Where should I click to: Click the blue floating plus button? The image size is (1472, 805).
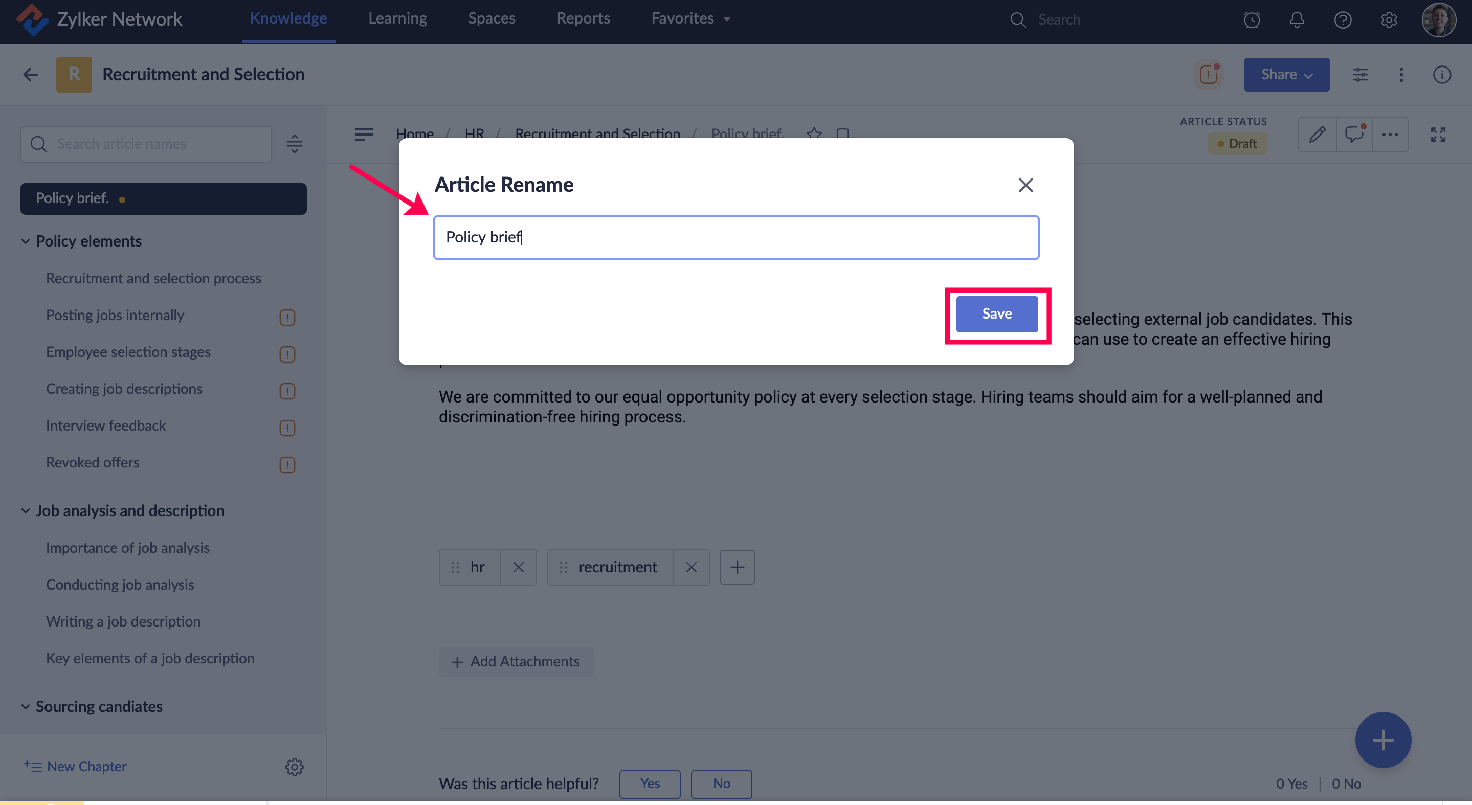pyautogui.click(x=1383, y=740)
